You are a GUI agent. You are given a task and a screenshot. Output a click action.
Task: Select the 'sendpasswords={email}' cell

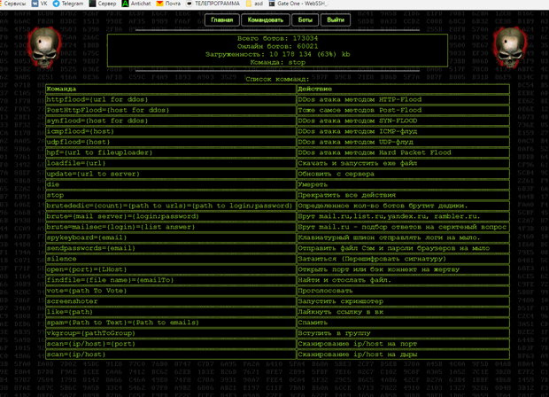point(171,248)
